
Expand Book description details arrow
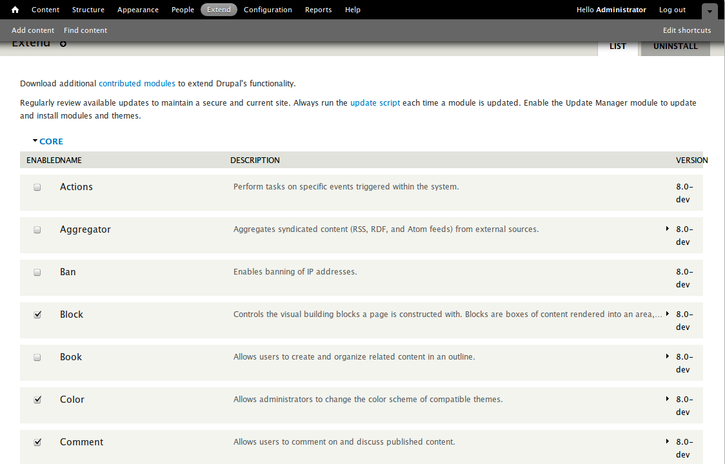pos(667,356)
